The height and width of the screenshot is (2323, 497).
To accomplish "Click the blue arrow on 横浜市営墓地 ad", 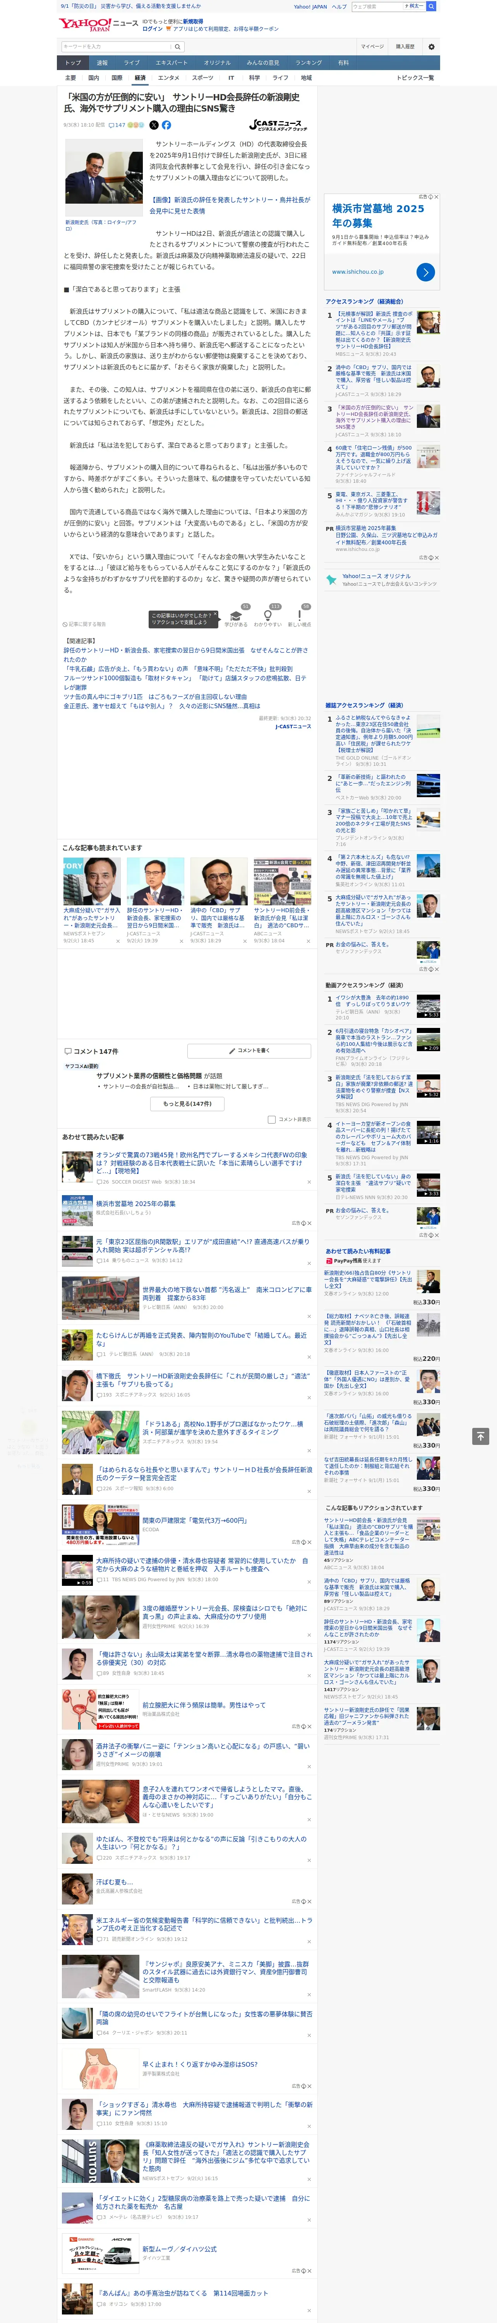I will 426,271.
